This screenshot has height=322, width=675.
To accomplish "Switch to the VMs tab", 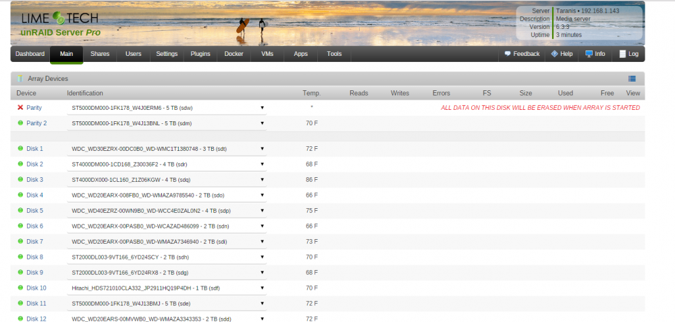I will tap(267, 54).
